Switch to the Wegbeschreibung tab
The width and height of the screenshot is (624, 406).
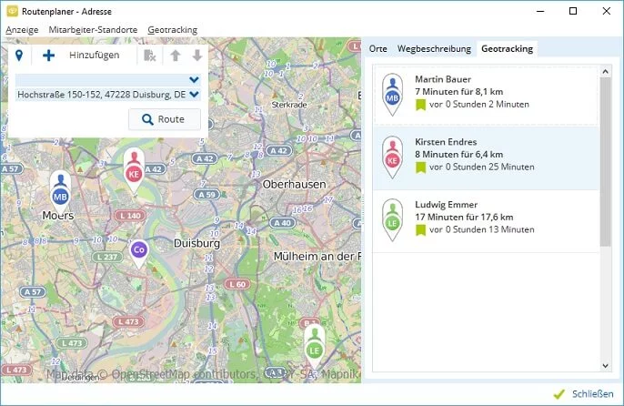[x=434, y=49]
